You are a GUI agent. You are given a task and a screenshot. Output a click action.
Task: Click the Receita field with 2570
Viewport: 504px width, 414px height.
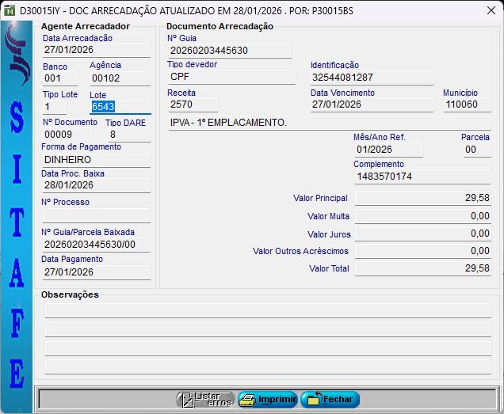tap(192, 104)
